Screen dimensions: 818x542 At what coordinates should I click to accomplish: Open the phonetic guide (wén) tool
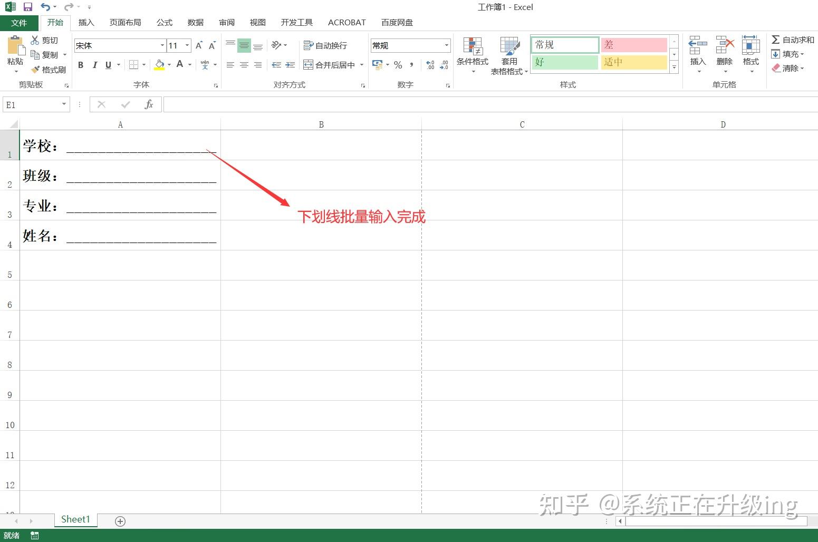[x=205, y=65]
